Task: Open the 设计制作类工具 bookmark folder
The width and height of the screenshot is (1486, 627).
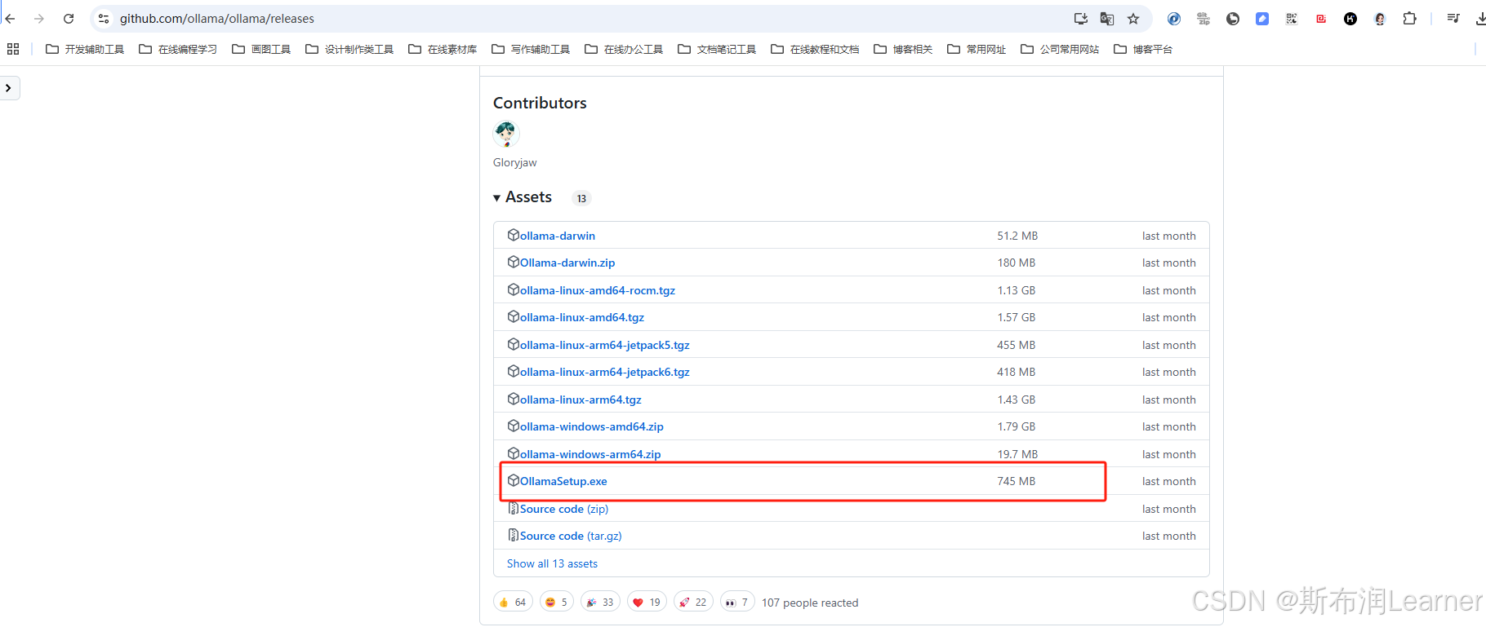Action: [349, 49]
